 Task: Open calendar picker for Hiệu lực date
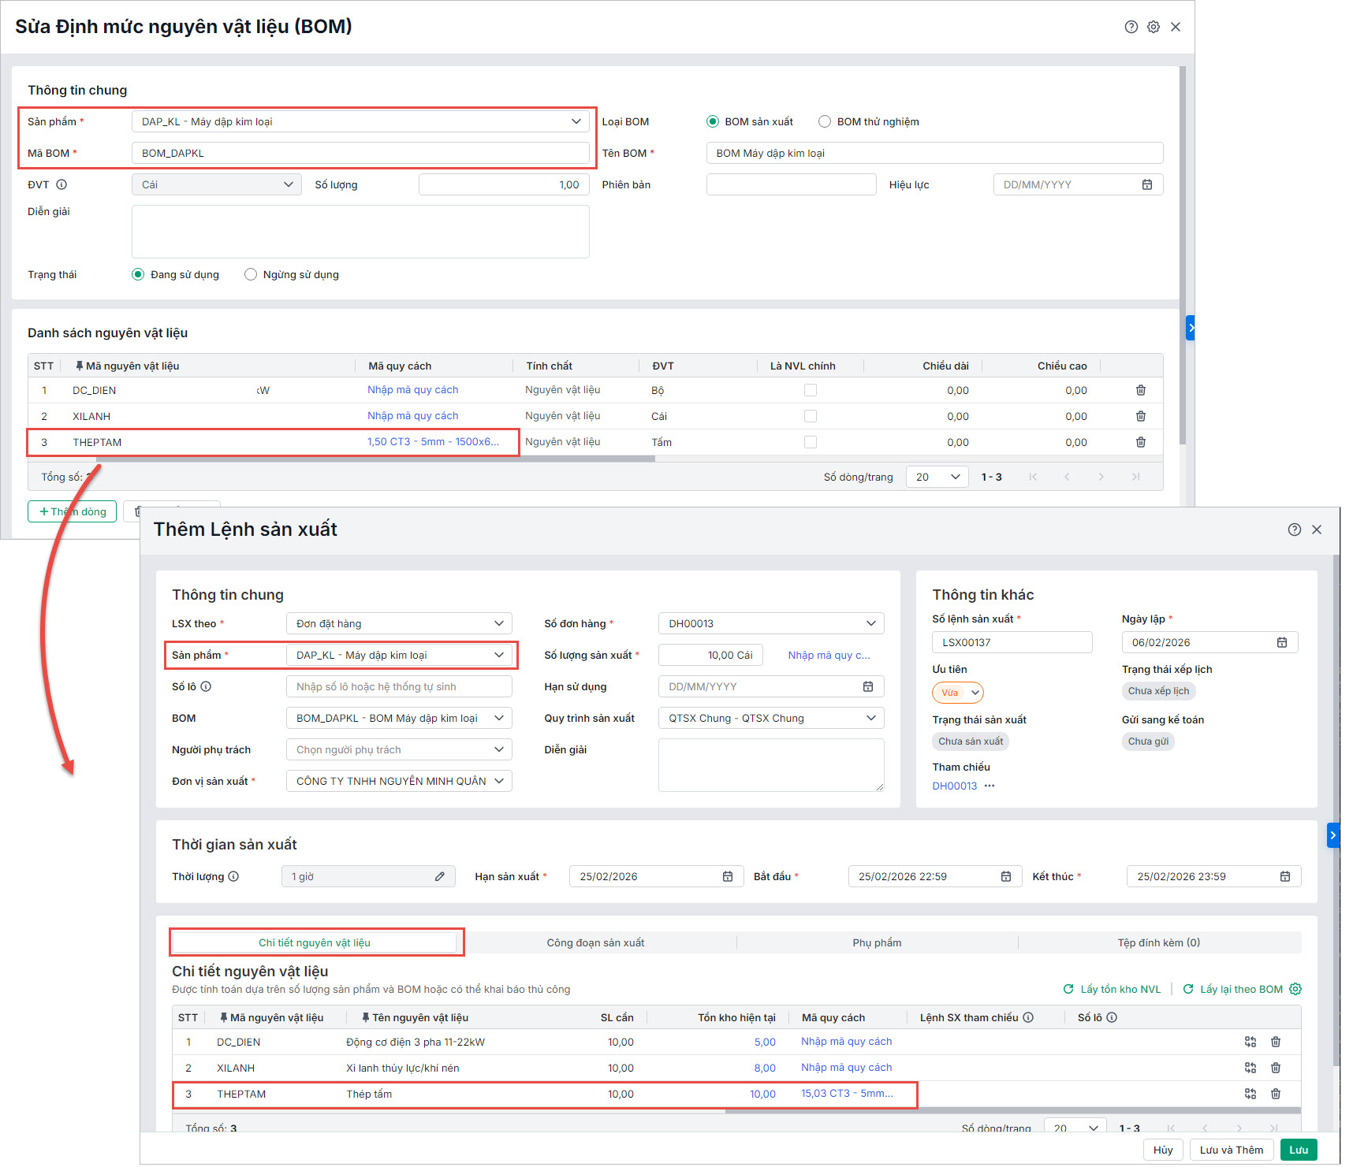(1146, 184)
